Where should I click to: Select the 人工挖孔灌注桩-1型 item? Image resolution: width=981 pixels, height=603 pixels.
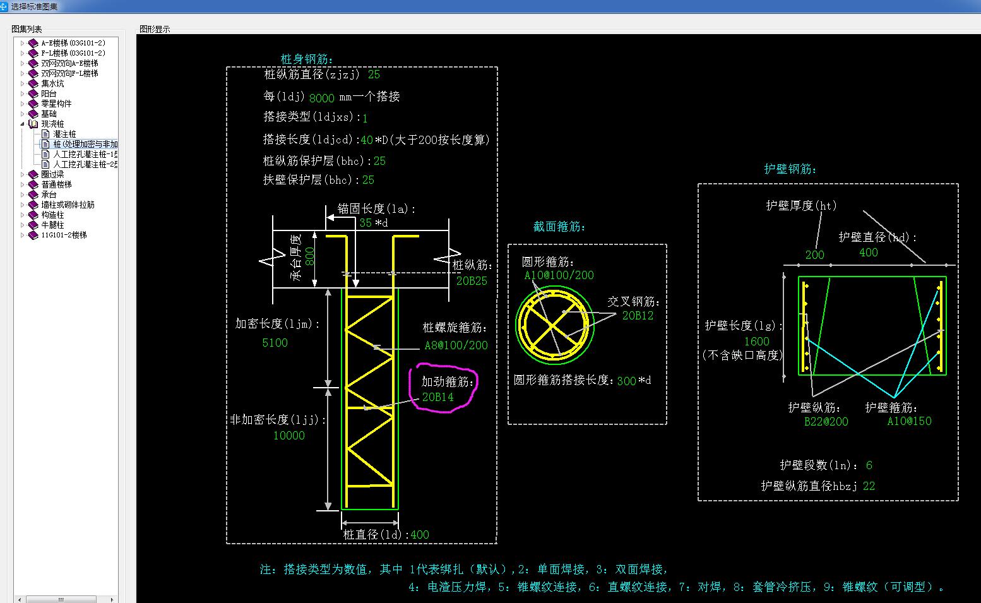(x=85, y=154)
